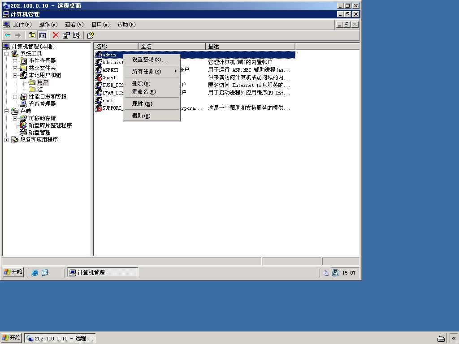Image resolution: width=459 pixels, height=344 pixels.
Task: Click the 供来宾访问计算机 description text
Action: (249, 77)
